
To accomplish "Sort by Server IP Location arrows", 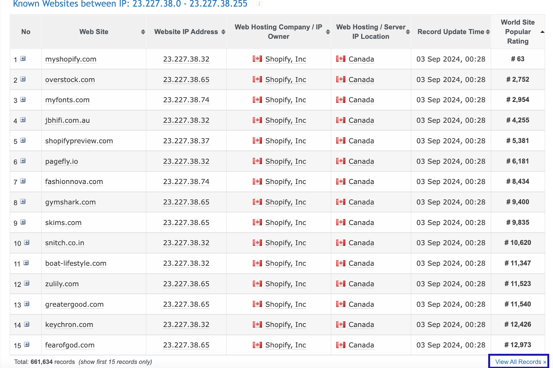I will 408,32.
